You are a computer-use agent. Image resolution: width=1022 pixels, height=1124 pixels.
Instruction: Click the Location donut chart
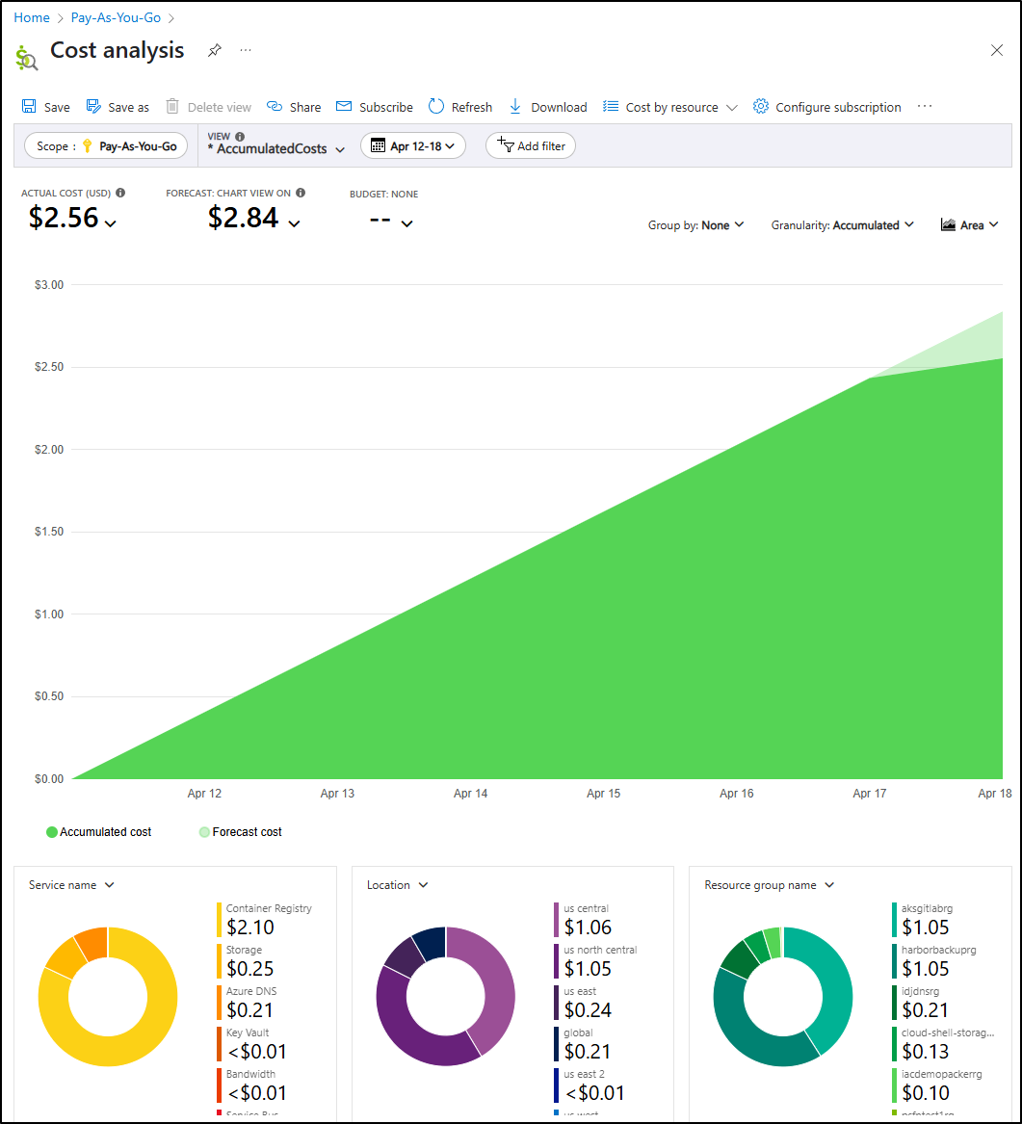tap(446, 997)
